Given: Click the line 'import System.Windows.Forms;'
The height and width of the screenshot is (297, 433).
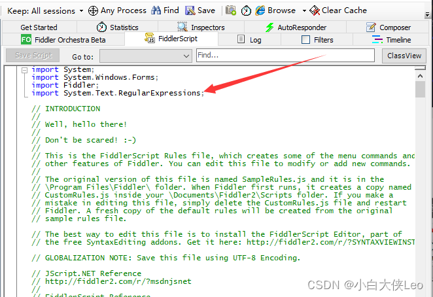Looking at the screenshot, I should click(x=95, y=77).
